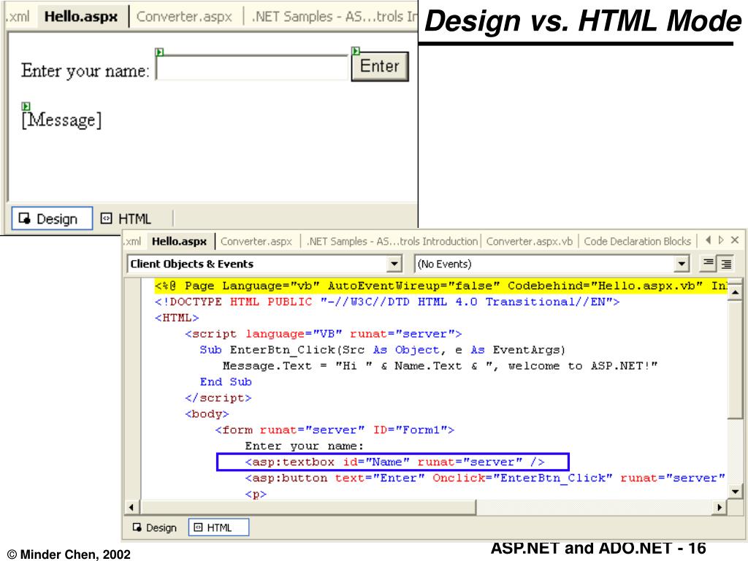Switch to .NET Samples - AS...trols Introduction tab
The image size is (748, 561).
pos(392,241)
